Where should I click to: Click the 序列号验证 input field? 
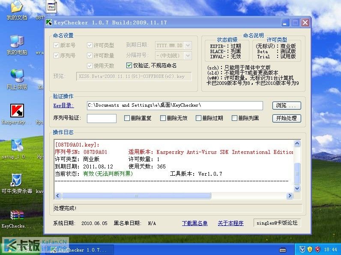[x=102, y=118]
